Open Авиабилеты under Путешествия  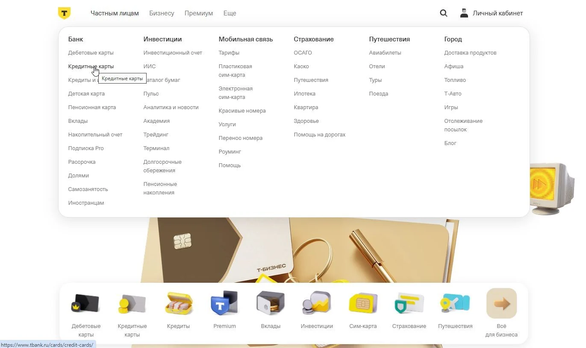[385, 53]
